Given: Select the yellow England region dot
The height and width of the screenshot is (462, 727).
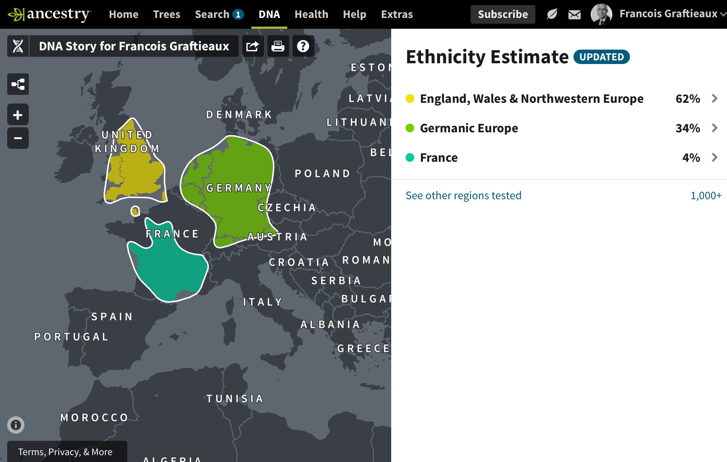Looking at the screenshot, I should [x=410, y=99].
